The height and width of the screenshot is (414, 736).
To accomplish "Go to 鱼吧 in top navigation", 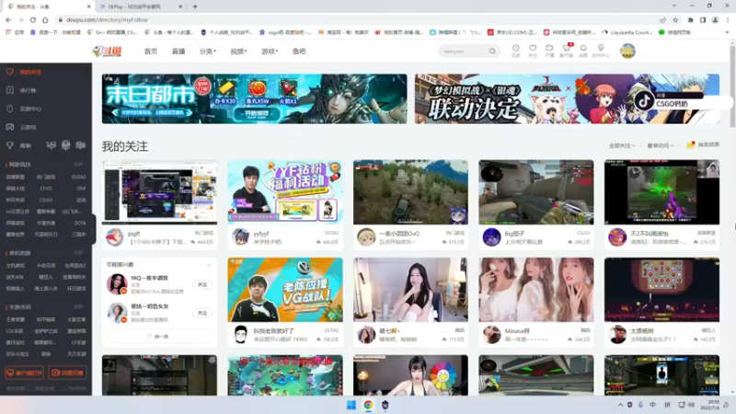I will click(x=299, y=52).
